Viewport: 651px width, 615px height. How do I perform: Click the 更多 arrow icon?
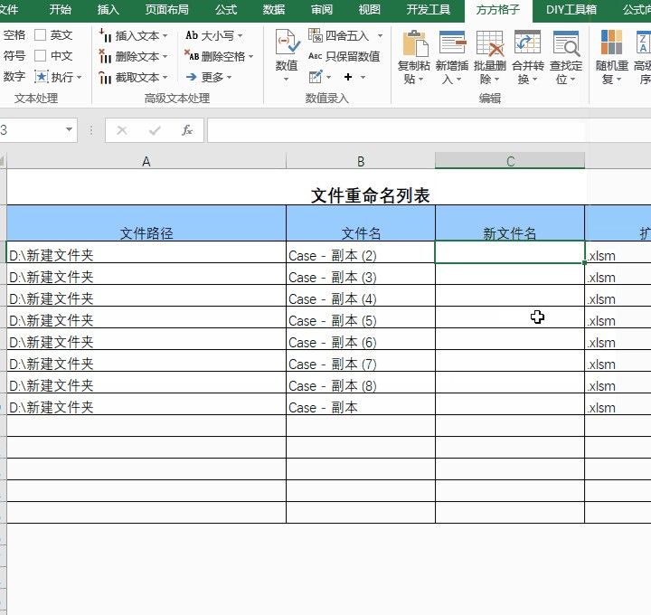pyautogui.click(x=192, y=77)
